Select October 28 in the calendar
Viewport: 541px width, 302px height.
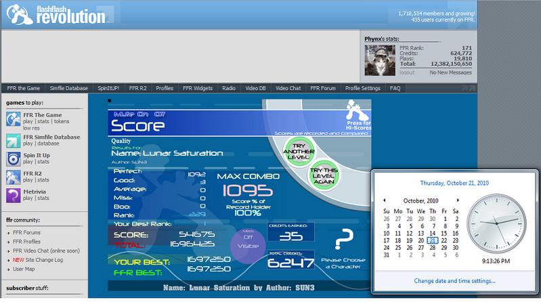pos(432,247)
